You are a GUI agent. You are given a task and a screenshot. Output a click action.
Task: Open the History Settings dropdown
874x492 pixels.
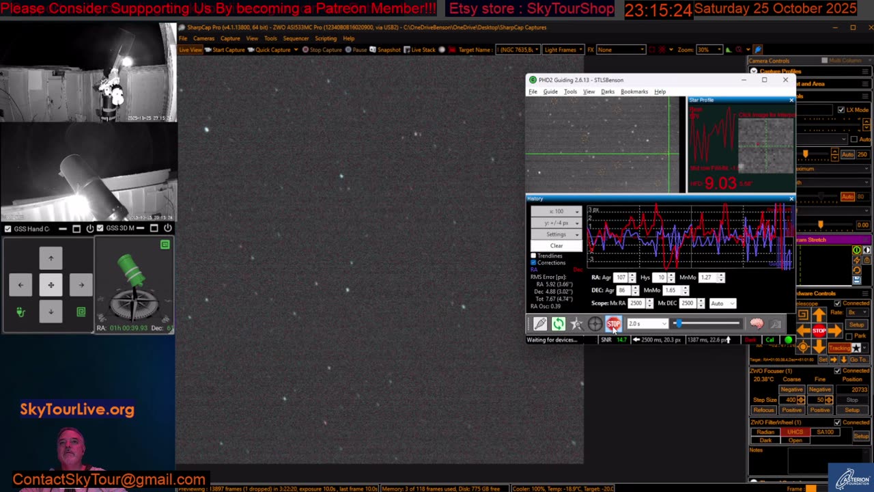click(556, 234)
